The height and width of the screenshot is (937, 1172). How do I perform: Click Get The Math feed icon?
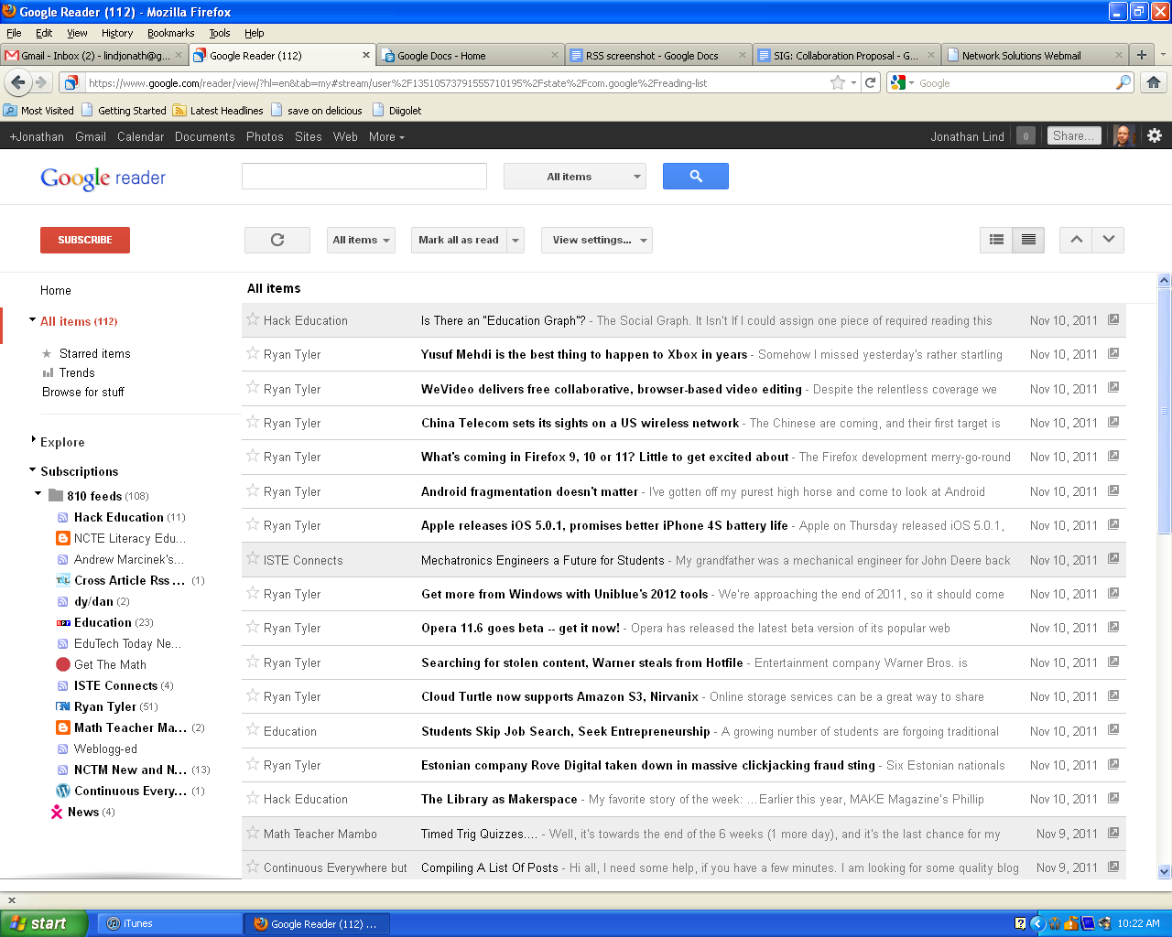(63, 664)
